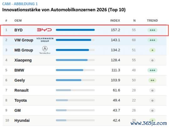This screenshot has height=128, width=169.
Task: Select the Hyundai row name
Action: coord(22,121)
